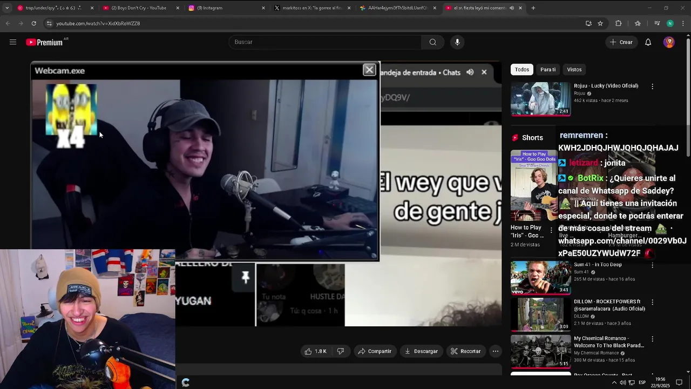Open the tab search dropdown arrow
691x389 pixels.
point(6,8)
